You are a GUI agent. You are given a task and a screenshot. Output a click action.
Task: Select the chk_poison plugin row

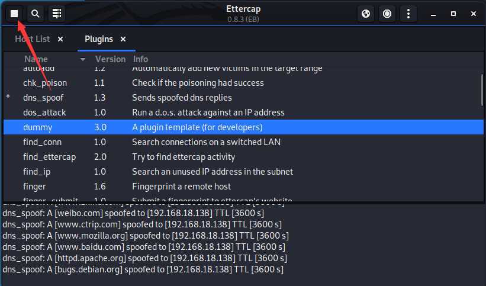point(243,83)
